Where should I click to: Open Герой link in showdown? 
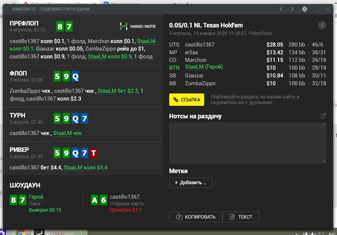click(36, 197)
